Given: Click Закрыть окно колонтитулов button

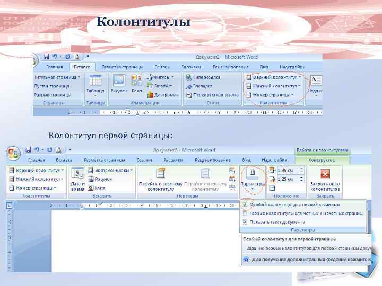Looking at the screenshot, I should coord(325,180).
